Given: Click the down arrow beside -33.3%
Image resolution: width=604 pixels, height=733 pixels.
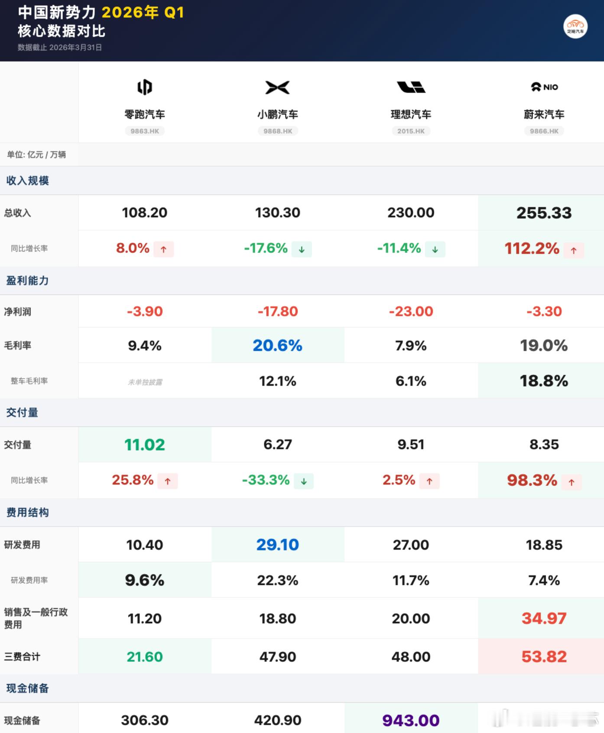Looking at the screenshot, I should pyautogui.click(x=304, y=481).
